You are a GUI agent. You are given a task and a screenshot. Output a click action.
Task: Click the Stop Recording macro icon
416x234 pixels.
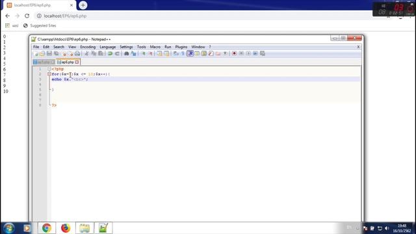click(241, 53)
